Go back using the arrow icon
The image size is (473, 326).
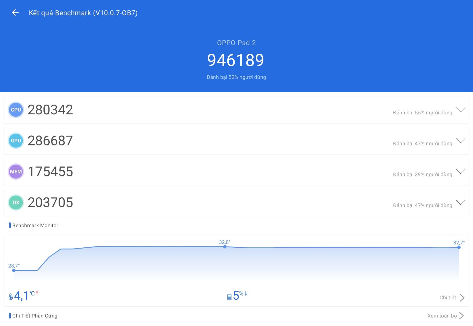(15, 12)
